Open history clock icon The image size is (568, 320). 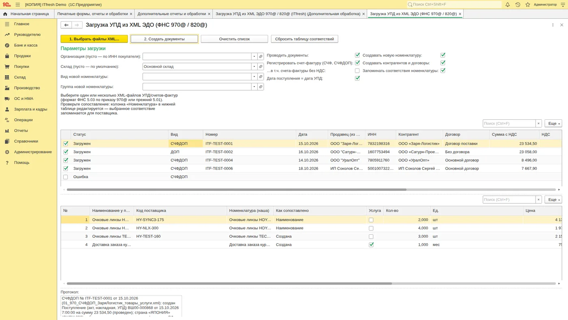518,4
